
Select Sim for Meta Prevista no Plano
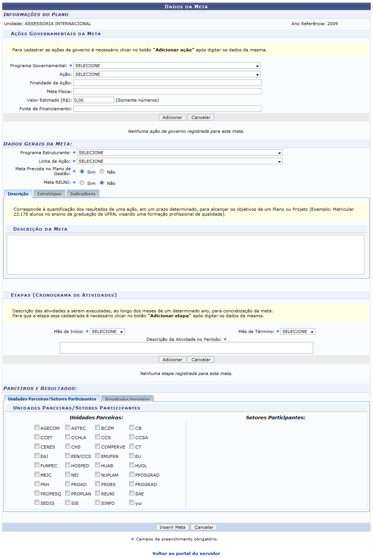[x=82, y=171]
